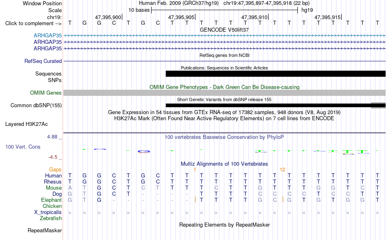This screenshot has height=240, width=386.
Task: Click the GTEx Gene Expression title
Action: (224, 112)
